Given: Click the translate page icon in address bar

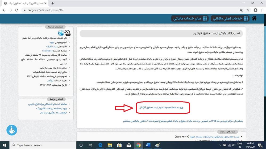Looking at the screenshot, I should (241, 10).
